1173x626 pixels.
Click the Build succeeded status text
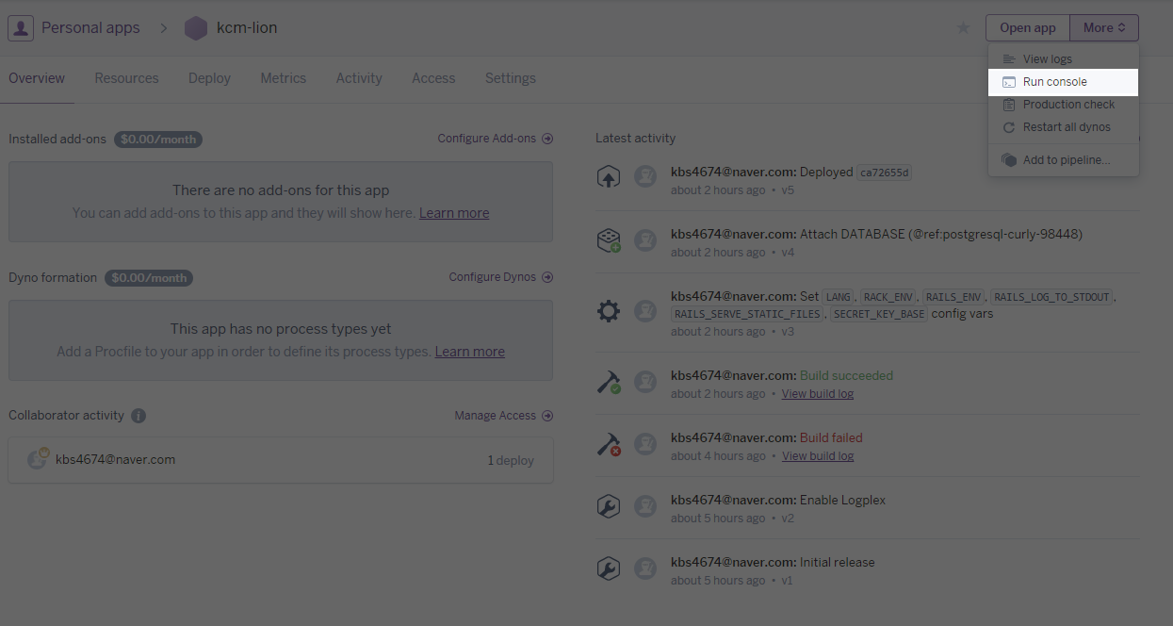click(x=846, y=375)
